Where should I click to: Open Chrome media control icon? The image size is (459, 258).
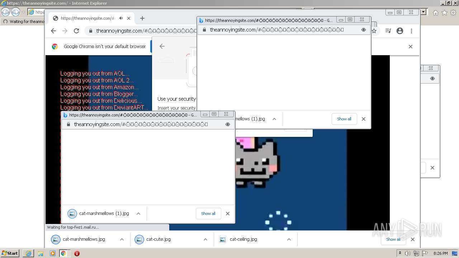pyautogui.click(x=388, y=31)
